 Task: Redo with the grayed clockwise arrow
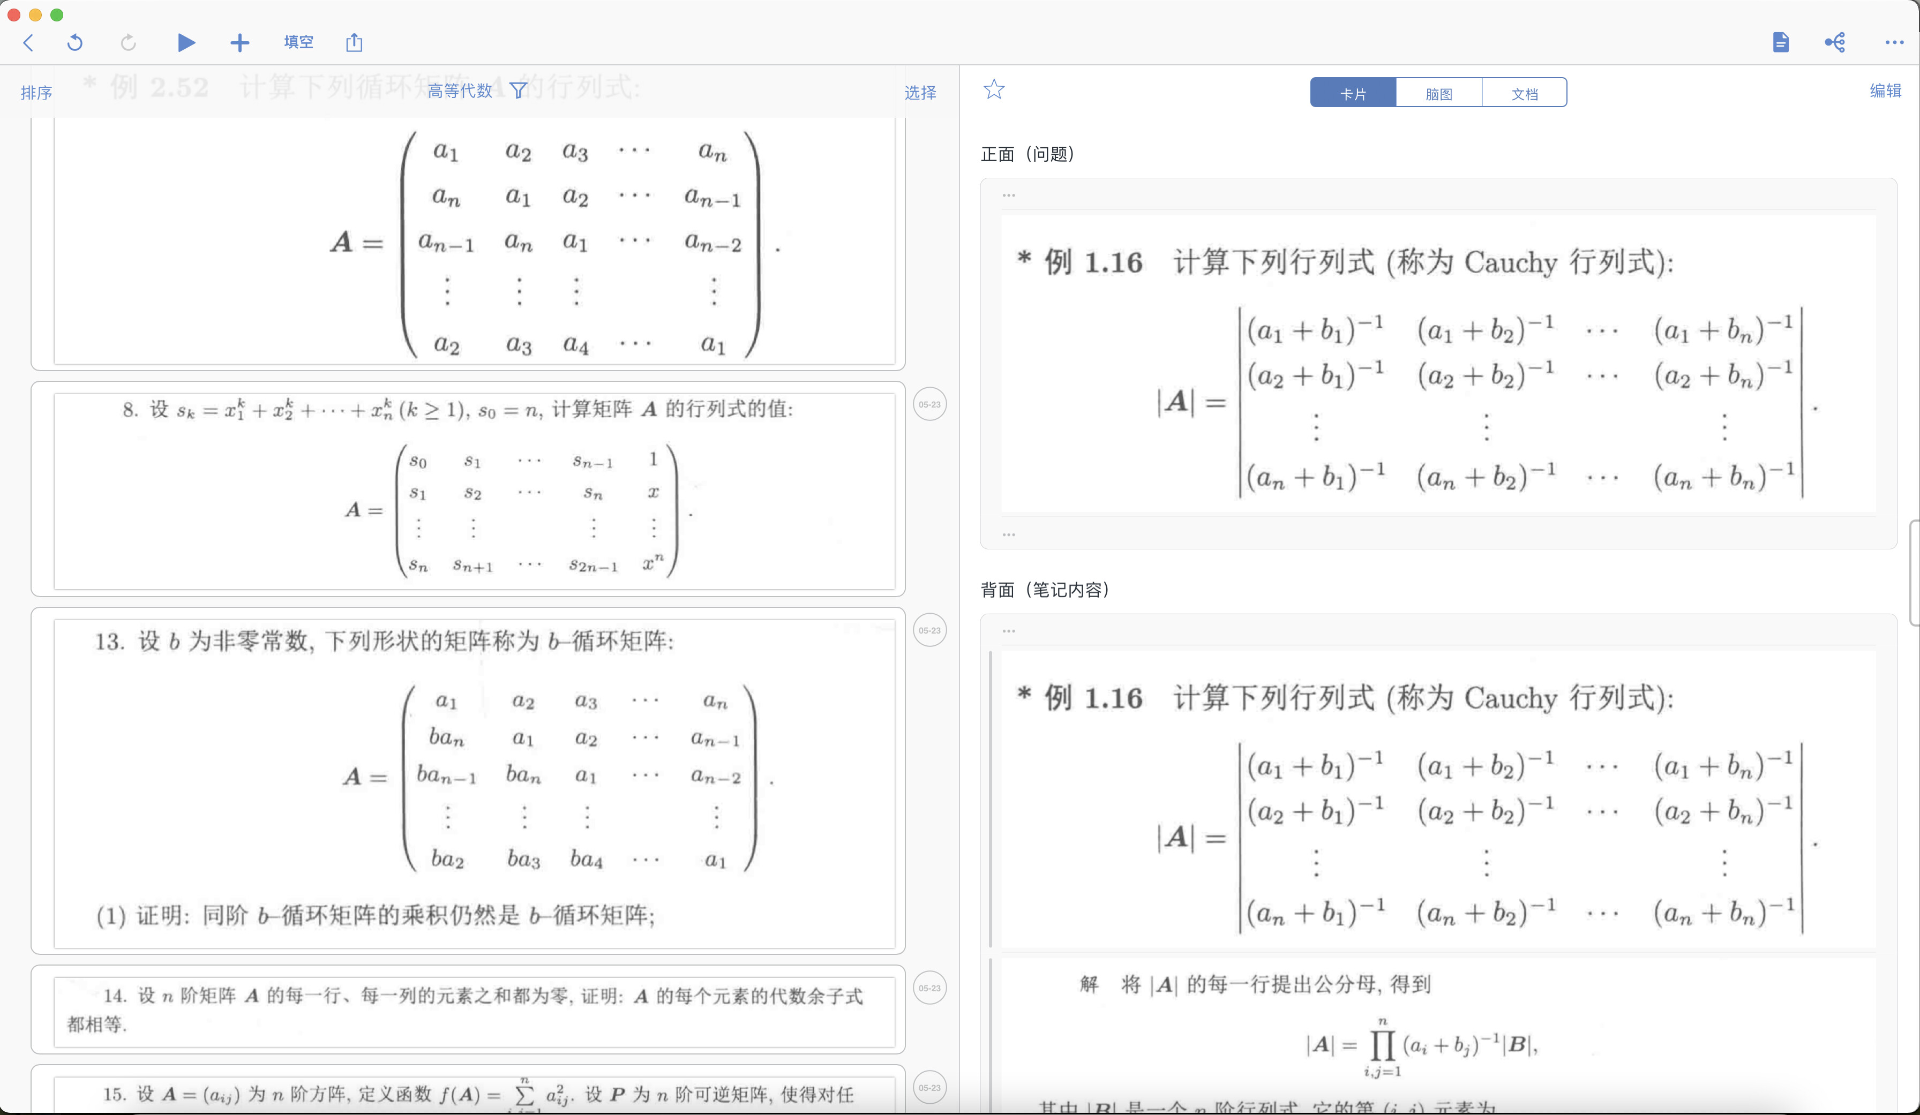tap(128, 43)
